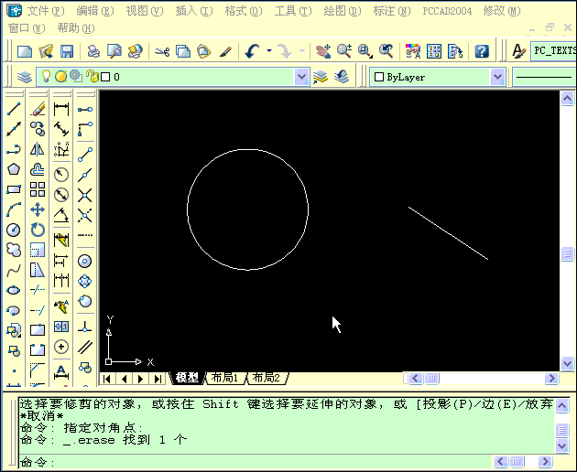577x472 pixels.
Task: Go to the next layout tab arrow
Action: pyautogui.click(x=141, y=379)
